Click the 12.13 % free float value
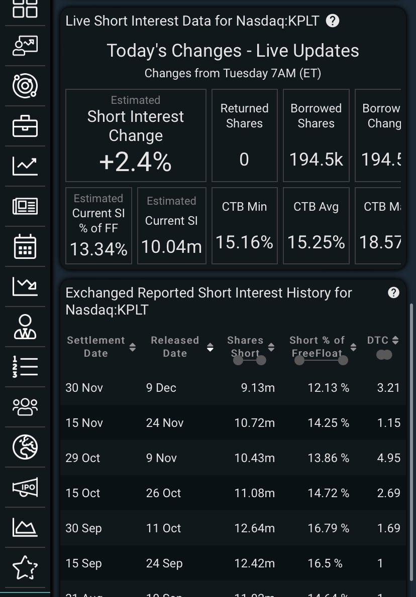The width and height of the screenshot is (416, 597). tap(328, 388)
